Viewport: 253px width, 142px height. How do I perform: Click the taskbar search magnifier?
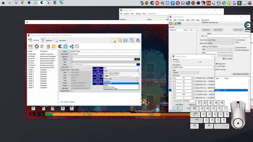click(x=9, y=3)
